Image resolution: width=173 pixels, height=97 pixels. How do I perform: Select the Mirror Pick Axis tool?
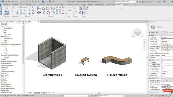[x=48, y=8]
